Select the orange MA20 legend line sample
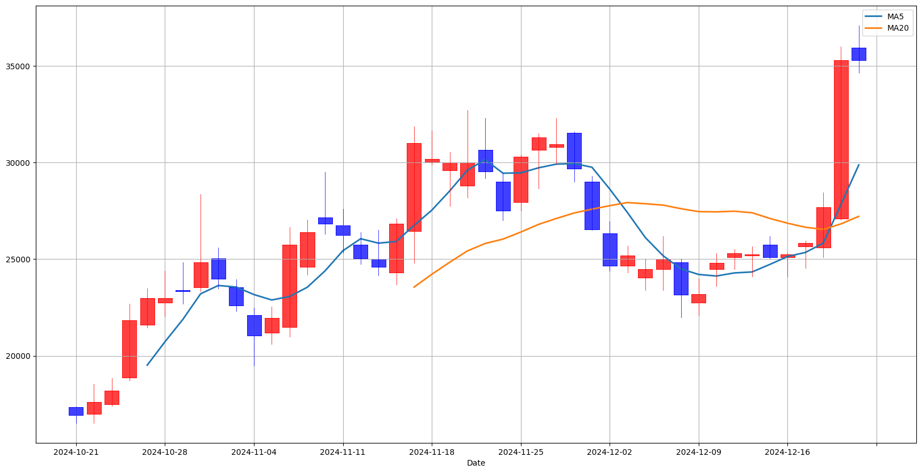The width and height of the screenshot is (922, 473). pyautogui.click(x=874, y=28)
